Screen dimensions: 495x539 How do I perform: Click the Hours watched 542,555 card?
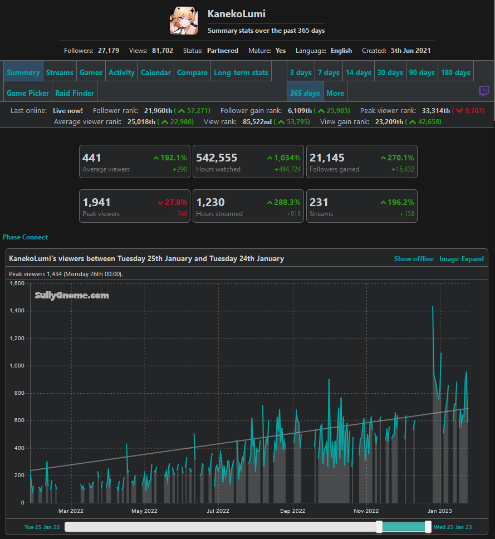[248, 161]
